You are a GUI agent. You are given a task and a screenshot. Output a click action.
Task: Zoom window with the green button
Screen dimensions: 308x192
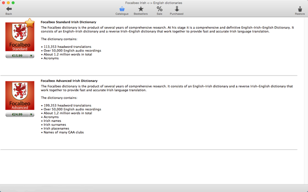(13, 3)
